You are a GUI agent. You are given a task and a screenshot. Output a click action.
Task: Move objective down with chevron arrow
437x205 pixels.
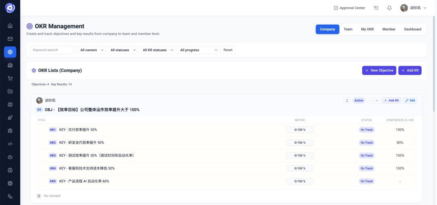(377, 100)
